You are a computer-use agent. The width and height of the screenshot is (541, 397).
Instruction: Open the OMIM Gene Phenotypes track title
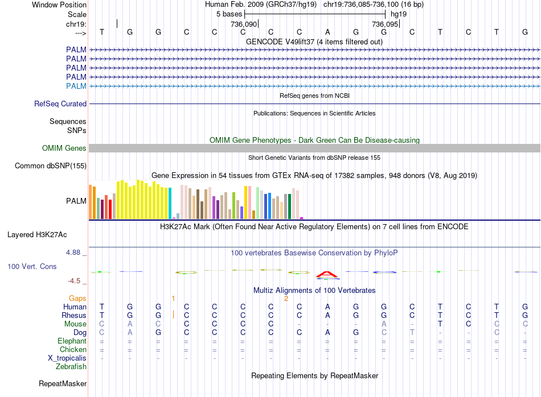point(314,140)
